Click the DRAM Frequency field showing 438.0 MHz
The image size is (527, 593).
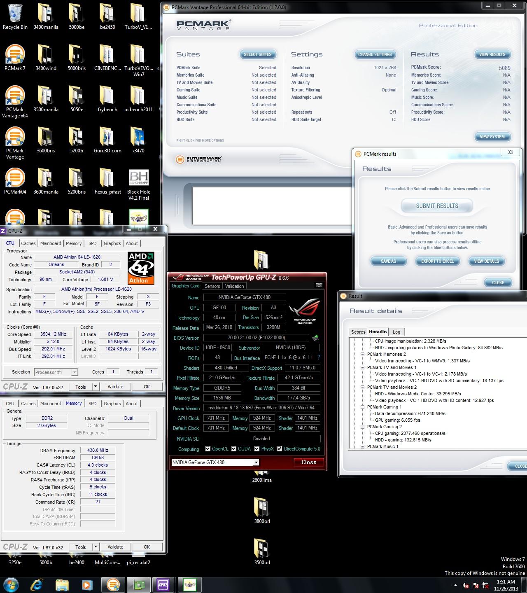tap(98, 451)
